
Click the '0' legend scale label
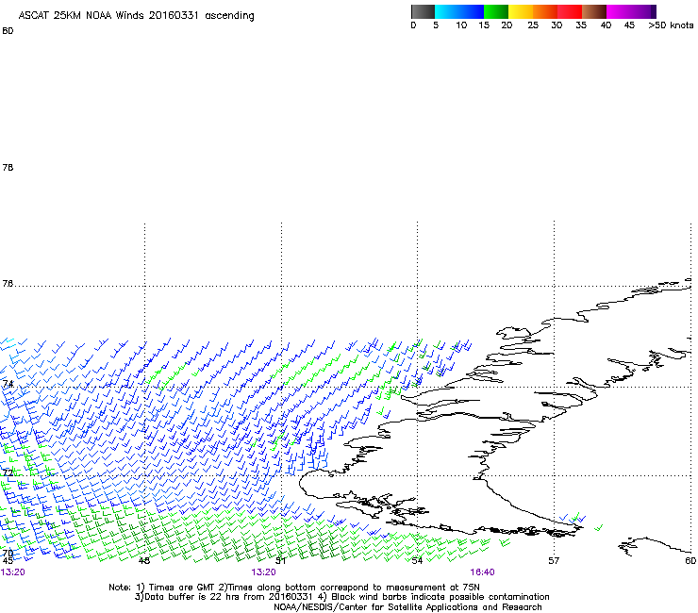(x=413, y=25)
